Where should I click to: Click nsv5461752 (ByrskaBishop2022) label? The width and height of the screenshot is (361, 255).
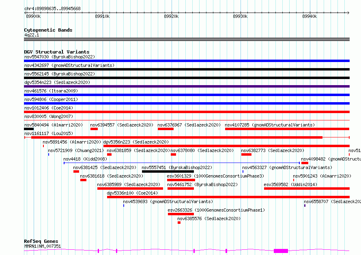(202, 184)
